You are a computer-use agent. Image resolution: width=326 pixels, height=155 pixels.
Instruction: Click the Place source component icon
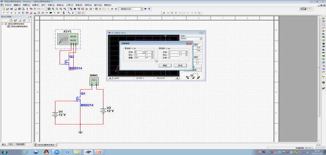pyautogui.click(x=4, y=13)
